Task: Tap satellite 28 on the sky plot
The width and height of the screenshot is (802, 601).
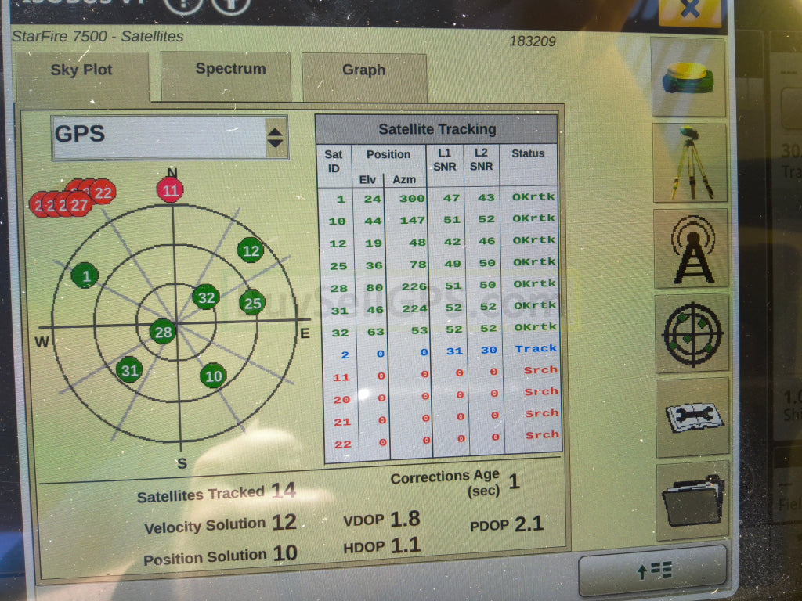Action: [x=163, y=331]
